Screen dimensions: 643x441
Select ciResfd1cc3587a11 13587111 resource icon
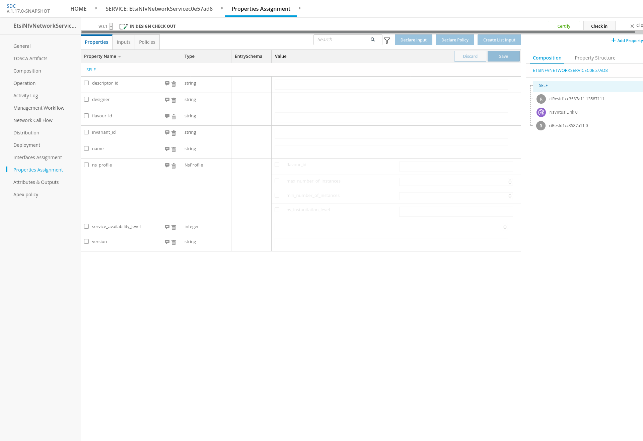coord(541,99)
